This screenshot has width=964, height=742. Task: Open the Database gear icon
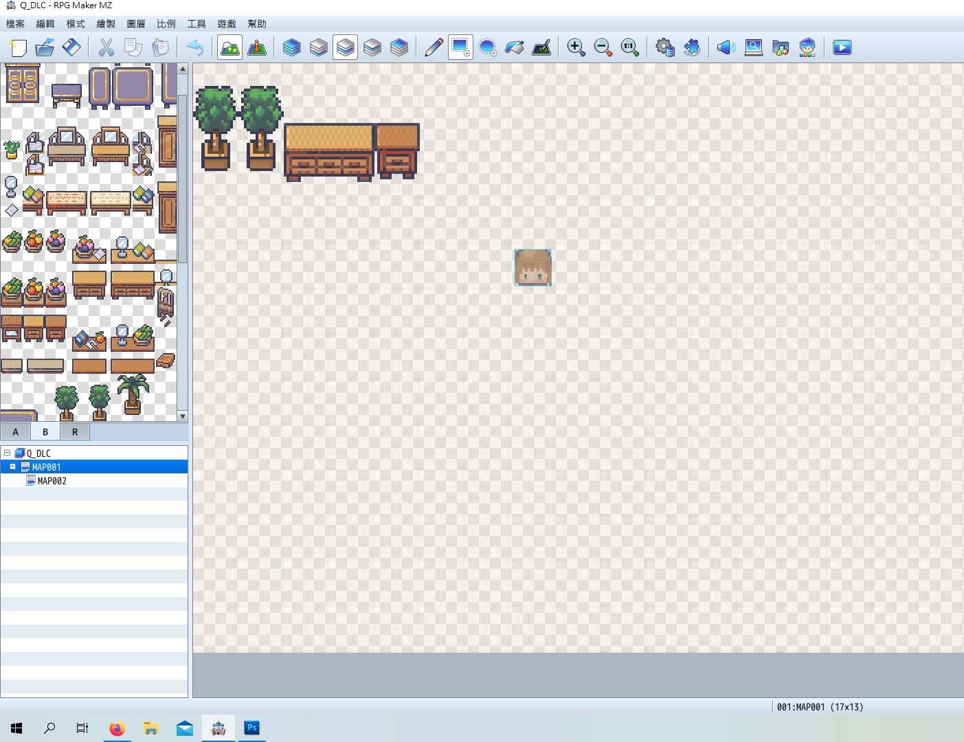(x=664, y=47)
